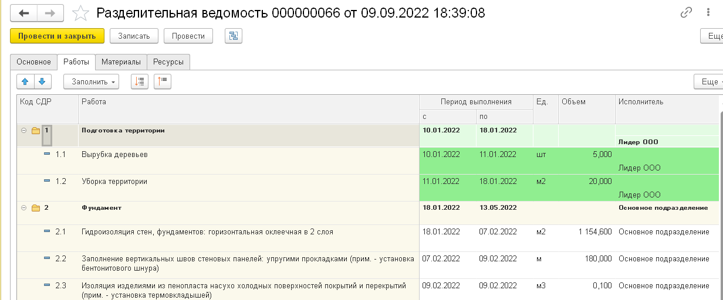This screenshot has height=300, width=723.
Task: Copy link to document via chain icon
Action: coord(685,13)
